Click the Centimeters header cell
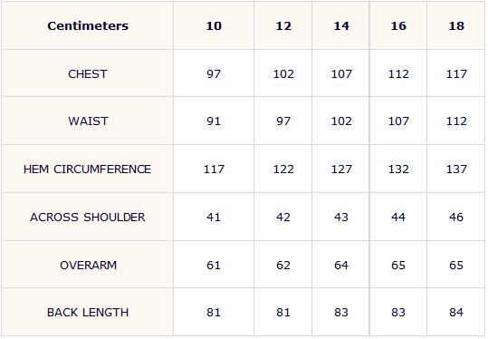The image size is (488, 339). (x=88, y=26)
